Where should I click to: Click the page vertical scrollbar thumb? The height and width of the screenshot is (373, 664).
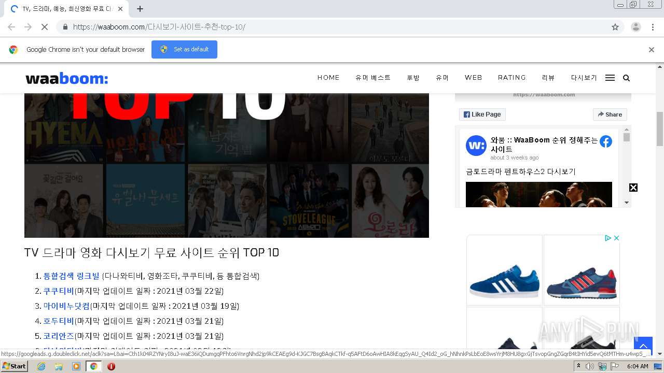point(660,128)
